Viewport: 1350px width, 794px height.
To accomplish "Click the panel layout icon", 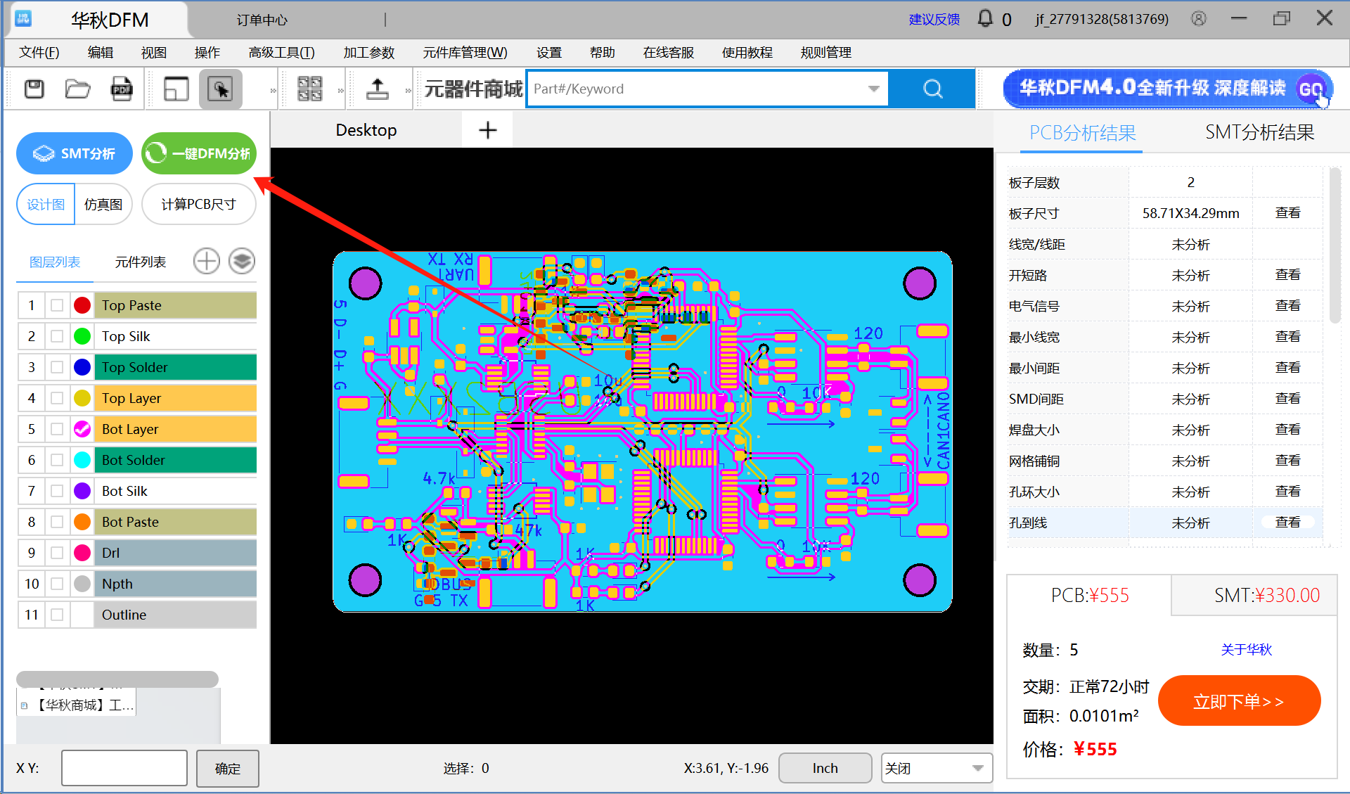I will [x=176, y=89].
